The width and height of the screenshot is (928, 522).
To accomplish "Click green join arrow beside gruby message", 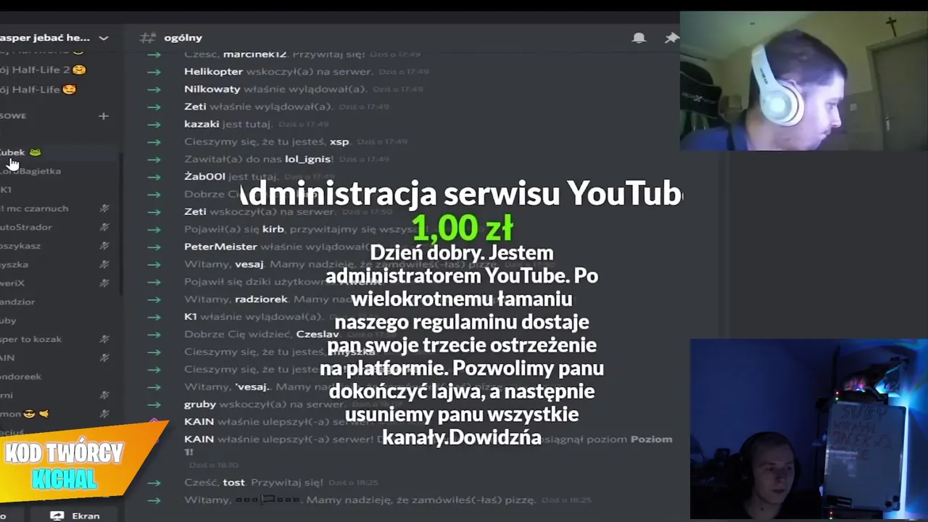I will pos(153,405).
